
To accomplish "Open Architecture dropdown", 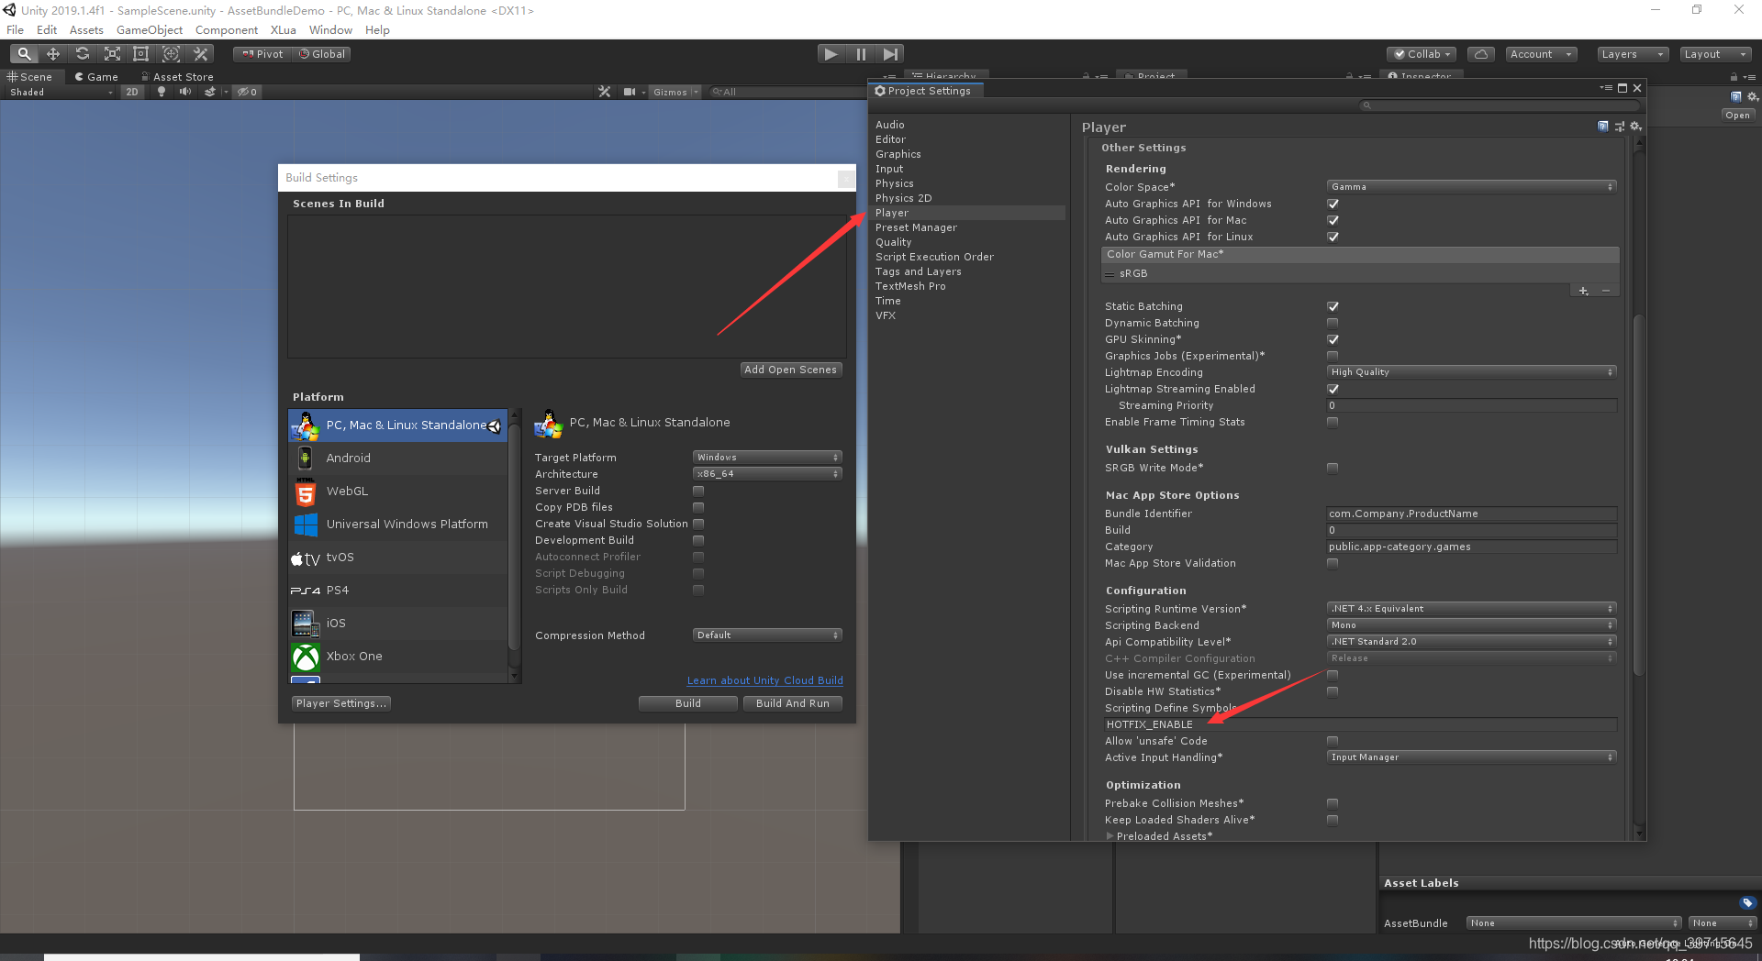I will [767, 474].
